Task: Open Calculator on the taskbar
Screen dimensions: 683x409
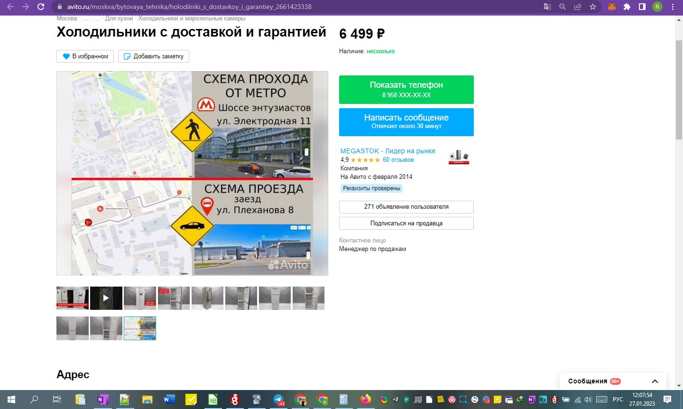Action: [344, 400]
